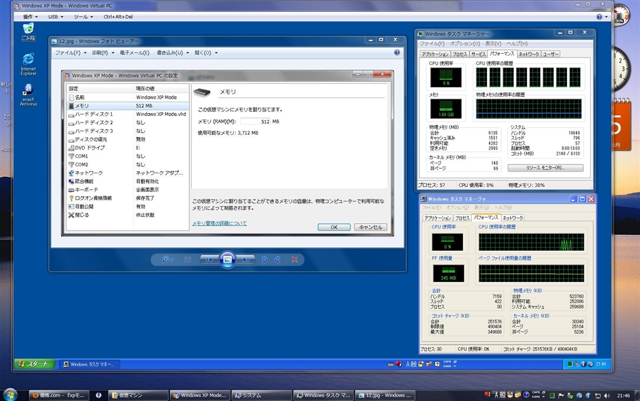
Task: Click the actual-size fit icon in Photo Viewer
Action: (x=187, y=260)
